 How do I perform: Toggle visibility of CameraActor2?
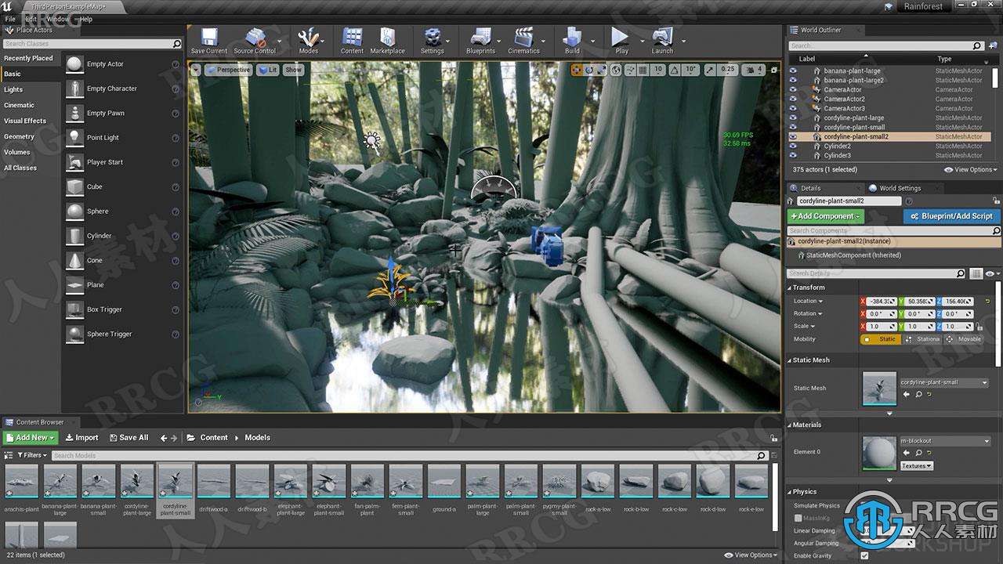793,99
